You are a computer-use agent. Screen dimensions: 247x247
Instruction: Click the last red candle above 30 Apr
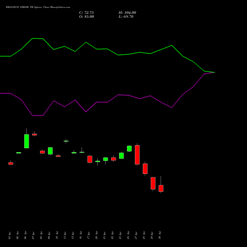161,188
